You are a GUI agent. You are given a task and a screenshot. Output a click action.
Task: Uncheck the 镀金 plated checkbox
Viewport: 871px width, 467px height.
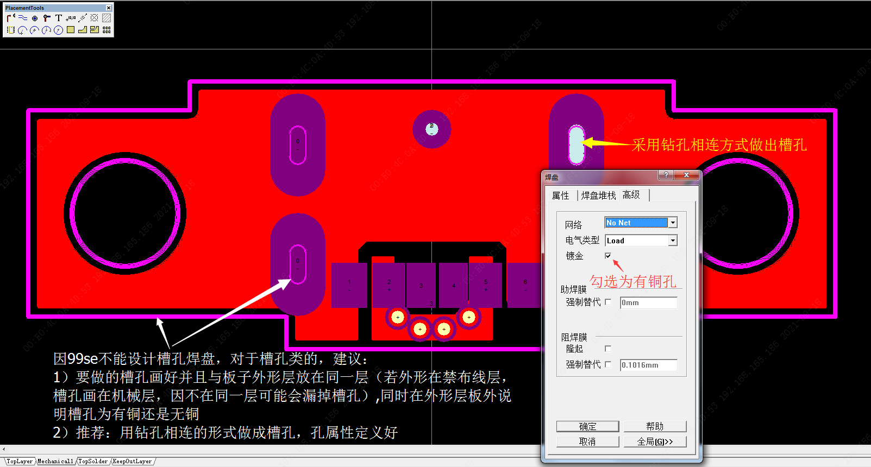[x=608, y=256]
